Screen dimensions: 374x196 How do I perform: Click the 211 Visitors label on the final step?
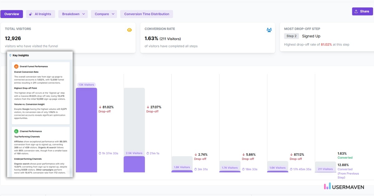[325, 169]
